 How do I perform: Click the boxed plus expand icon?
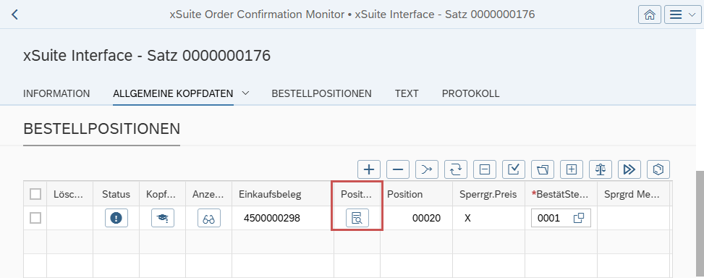coord(572,169)
